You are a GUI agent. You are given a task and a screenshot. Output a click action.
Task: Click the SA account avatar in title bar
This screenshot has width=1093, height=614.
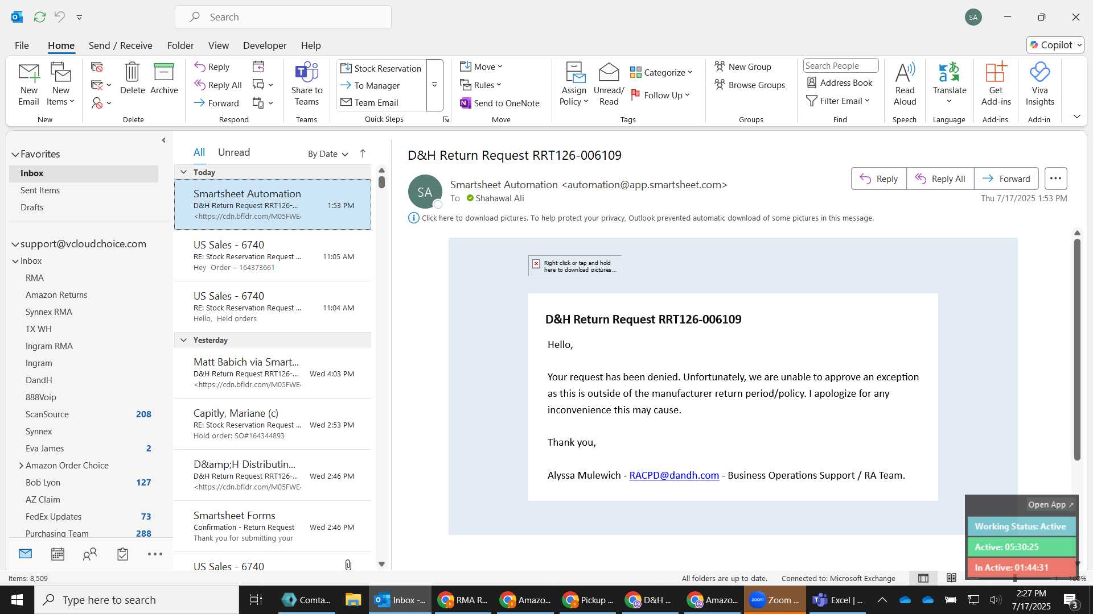(x=973, y=17)
